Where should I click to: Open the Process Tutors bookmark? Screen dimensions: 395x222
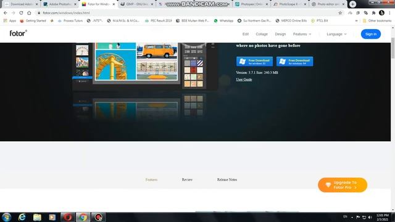(70, 20)
